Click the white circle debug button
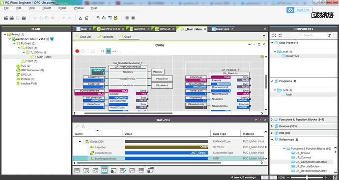 [x=83, y=51]
